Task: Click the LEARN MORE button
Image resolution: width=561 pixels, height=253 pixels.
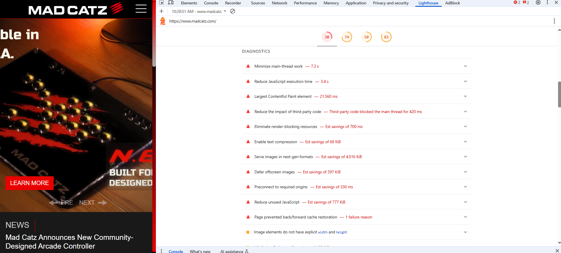Action: point(30,183)
